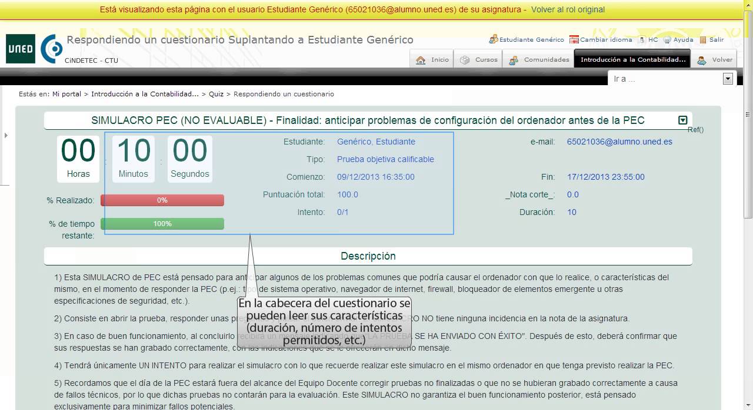
Task: Click 'Introducción a la Contabilidad...' breadcrumb
Action: (x=145, y=94)
